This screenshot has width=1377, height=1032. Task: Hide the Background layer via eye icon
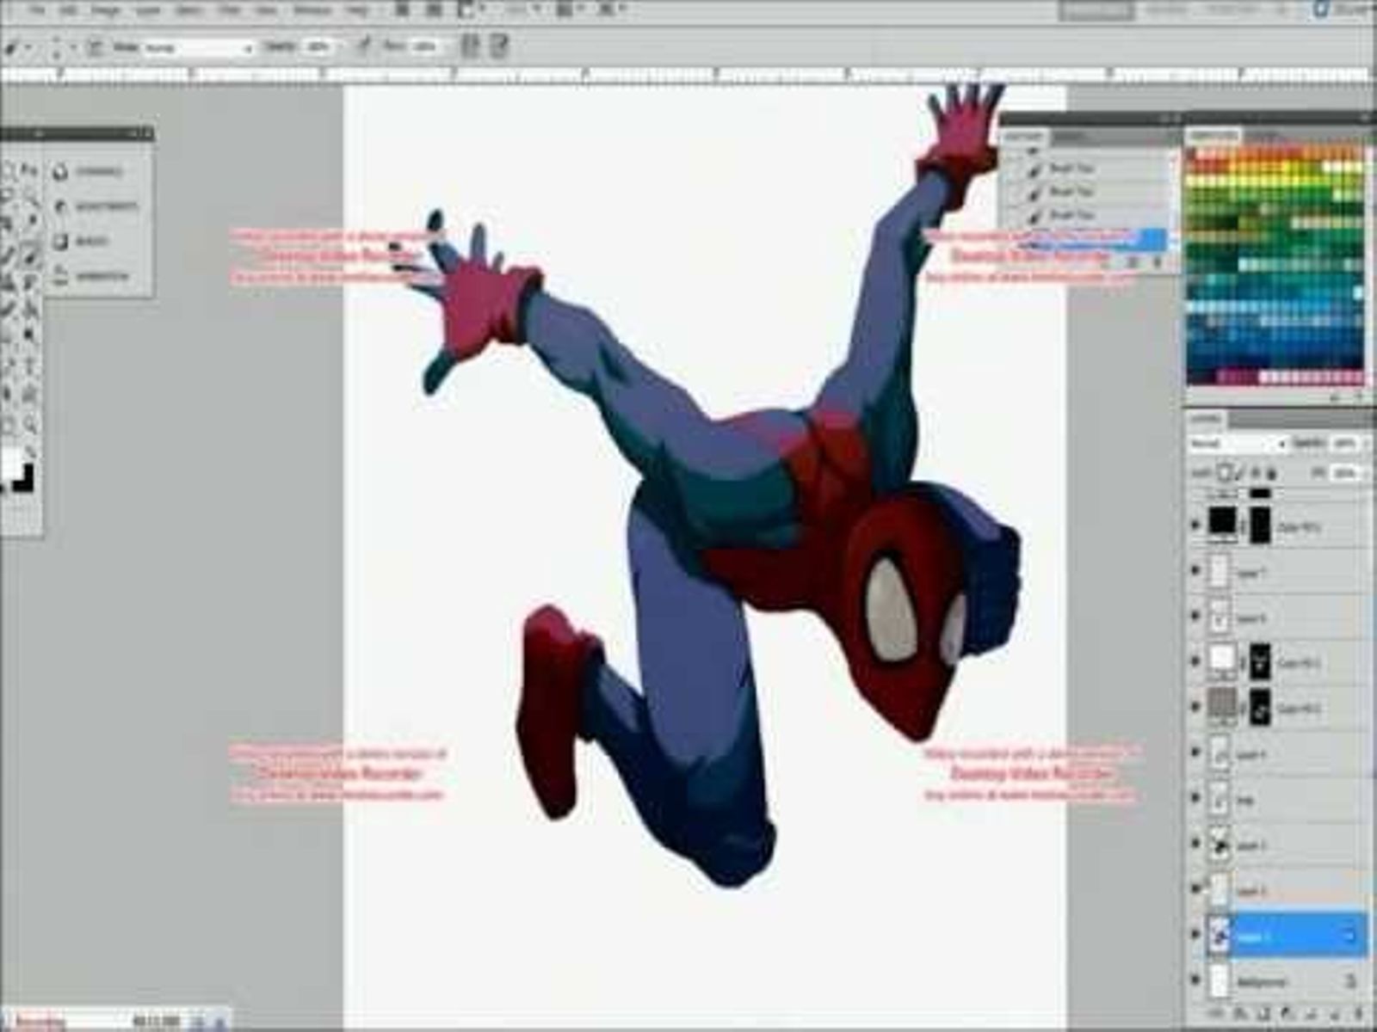(1195, 980)
